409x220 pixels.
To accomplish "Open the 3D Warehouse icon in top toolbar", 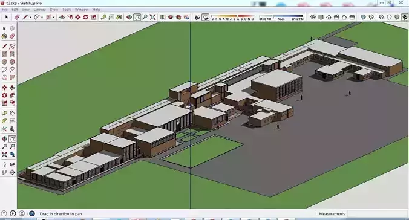I will [x=171, y=17].
